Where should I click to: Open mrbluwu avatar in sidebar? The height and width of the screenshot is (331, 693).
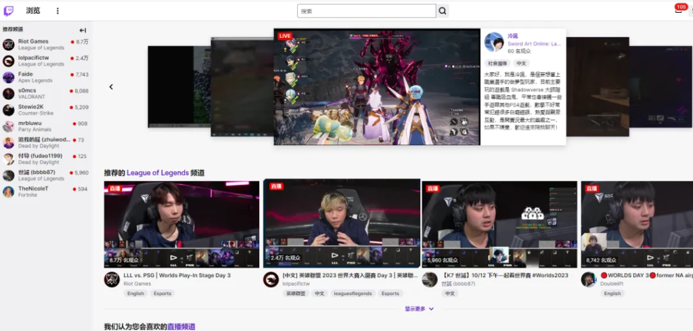point(8,126)
